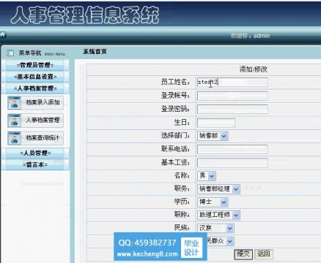Viewport: 321px width, 263px height.
Task: Click the 档案查询统计 person icon
Action: coord(15,138)
